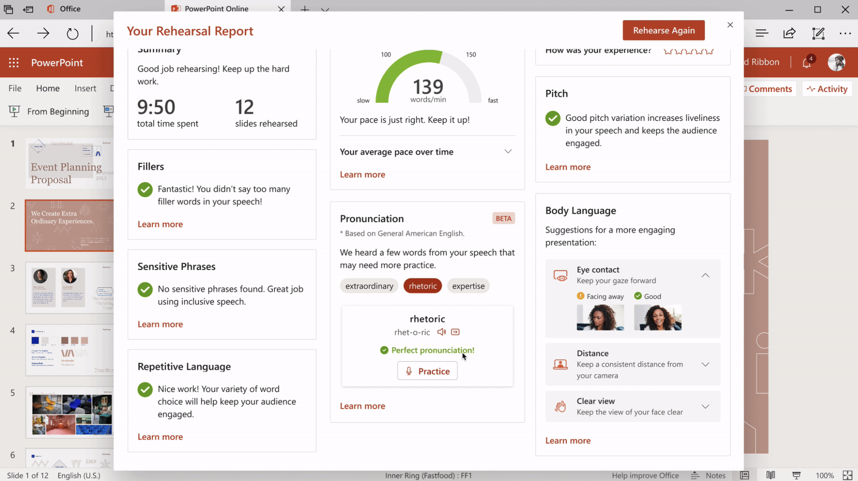Screen dimensions: 858x481
Task: Click Learn more under Body Language
Action: tap(568, 440)
